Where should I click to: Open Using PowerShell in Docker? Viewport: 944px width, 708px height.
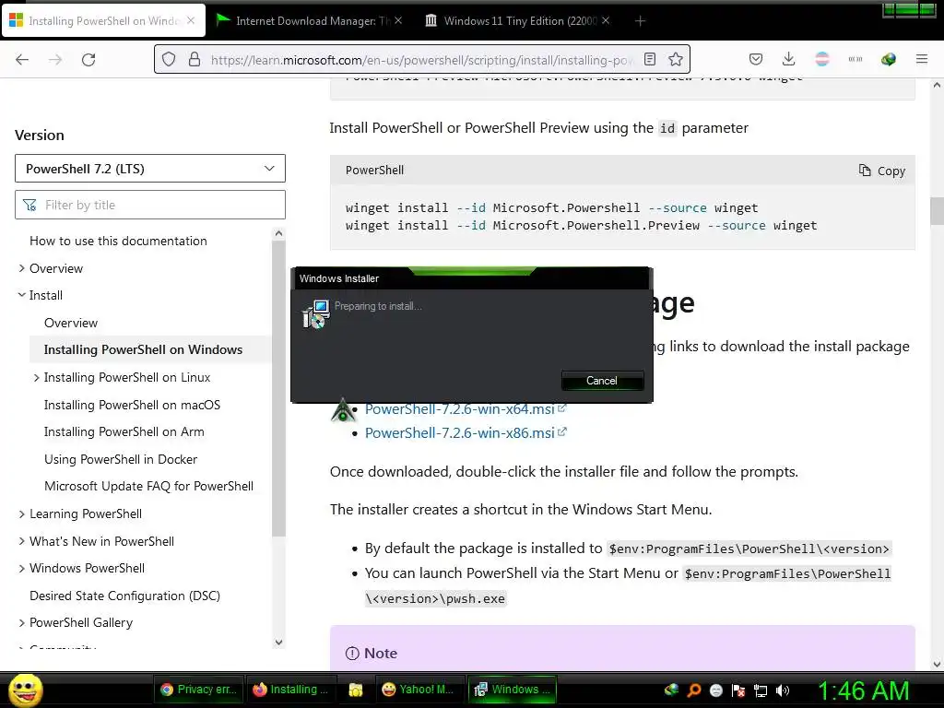click(121, 459)
